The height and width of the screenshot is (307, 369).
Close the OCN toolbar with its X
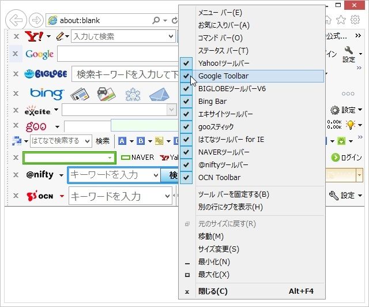16,196
